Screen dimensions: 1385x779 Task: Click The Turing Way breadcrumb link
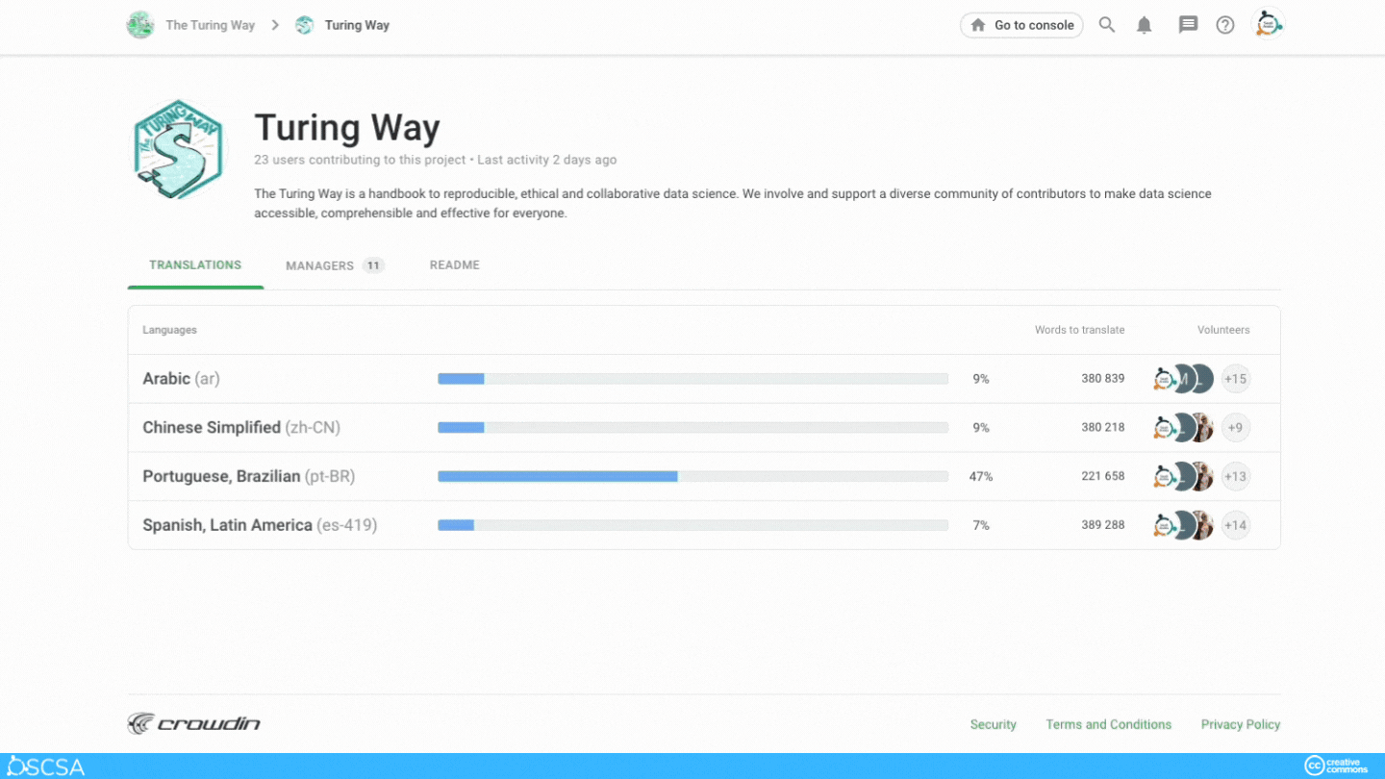point(209,25)
